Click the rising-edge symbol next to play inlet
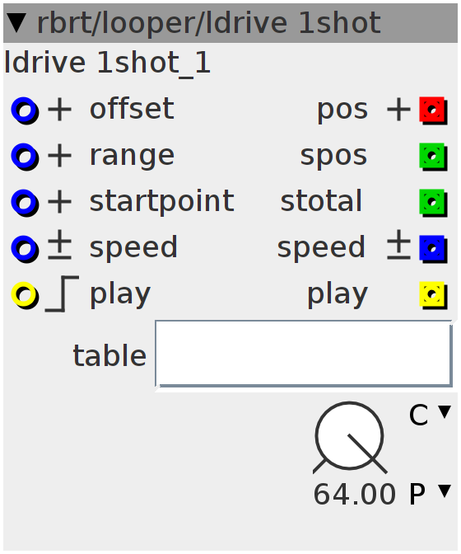 pos(62,294)
